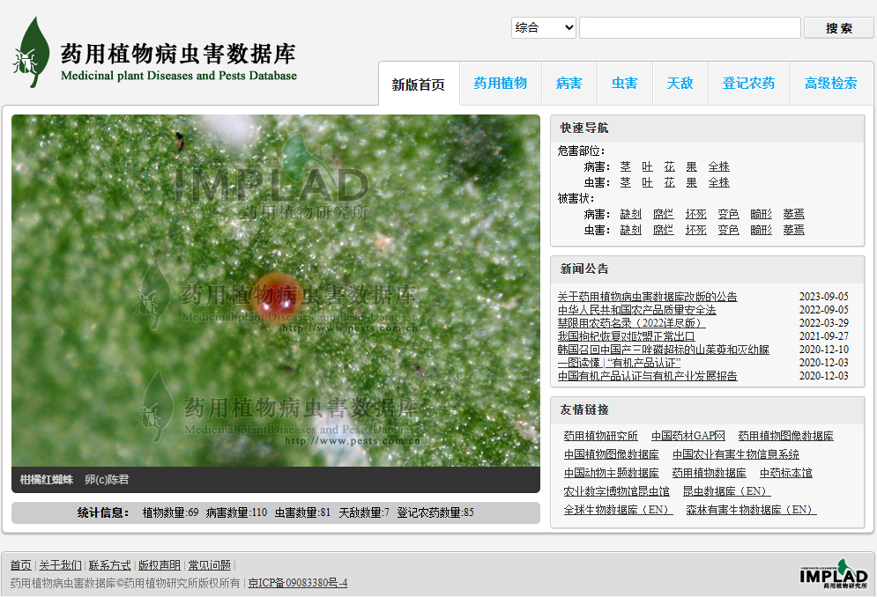Select 花 in the 危害部位 病害 row
Screen dimensions: 877x597
coord(670,166)
